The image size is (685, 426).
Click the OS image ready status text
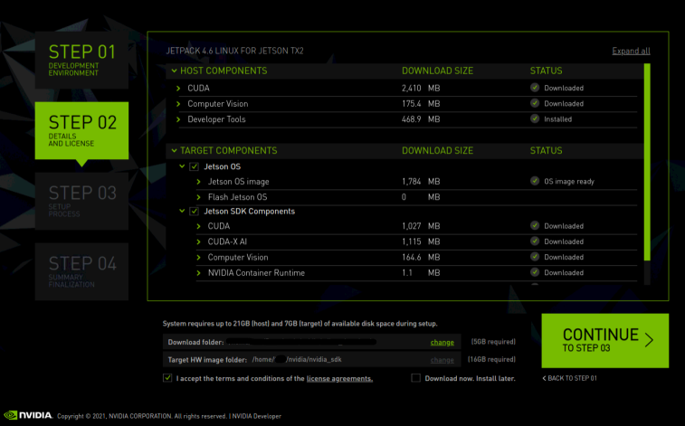[569, 182]
